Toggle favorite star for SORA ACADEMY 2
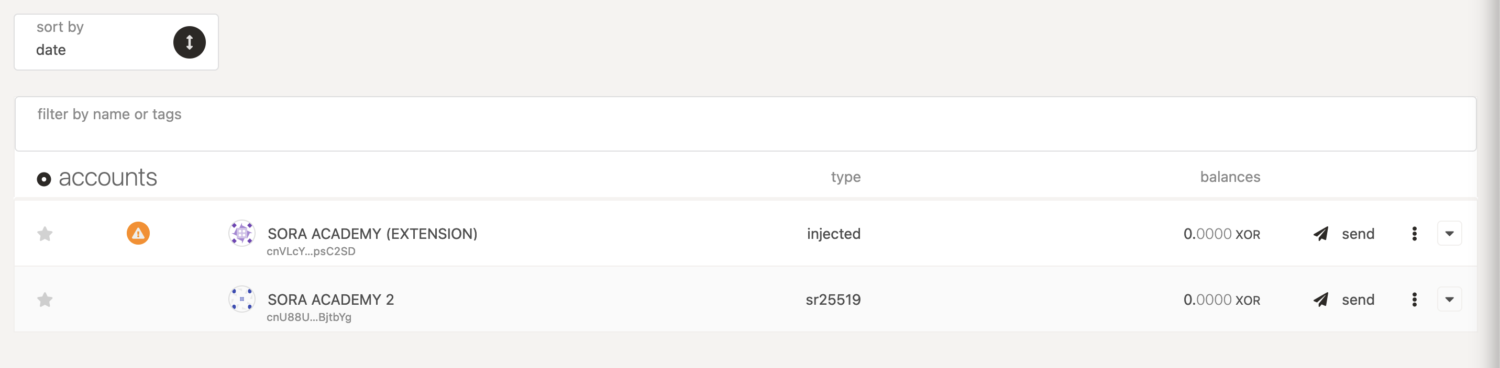This screenshot has width=1500, height=368. tap(45, 300)
